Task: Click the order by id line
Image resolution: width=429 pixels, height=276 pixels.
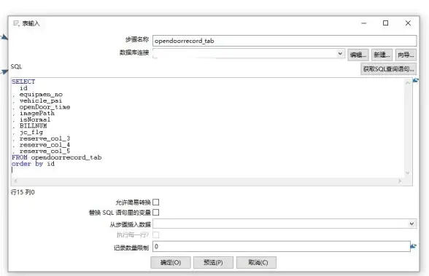Action: (x=33, y=164)
